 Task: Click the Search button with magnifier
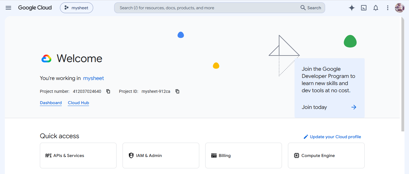311,8
